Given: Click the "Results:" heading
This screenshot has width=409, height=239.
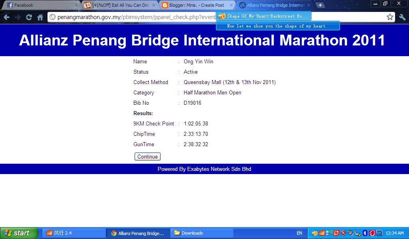Looking at the screenshot, I should tap(143, 114).
